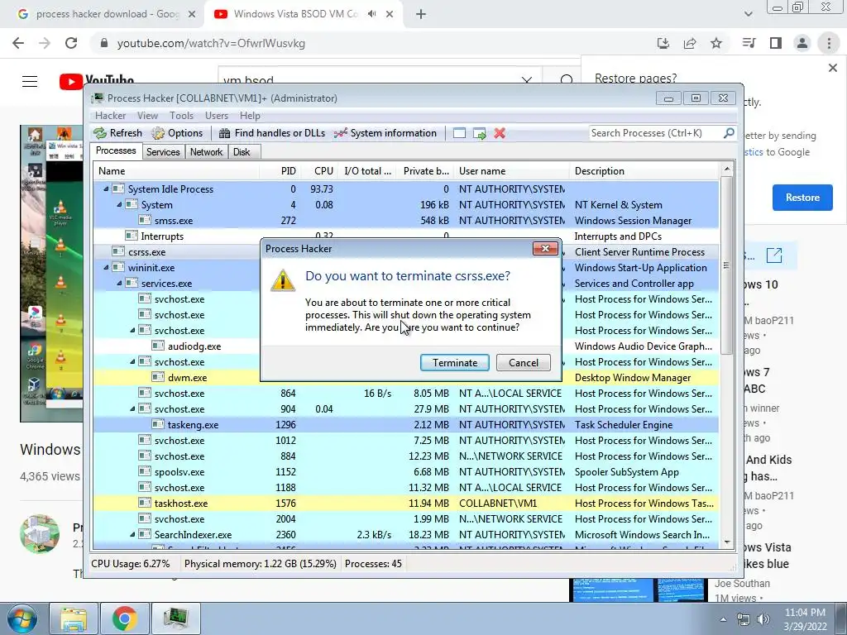Click the red X terminate toolbar icon
This screenshot has width=847, height=635.
(500, 133)
